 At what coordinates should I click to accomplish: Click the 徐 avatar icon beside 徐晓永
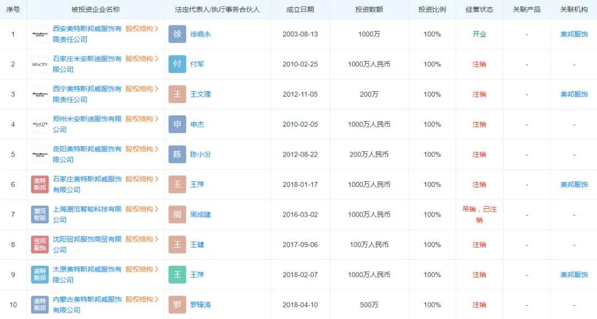point(177,34)
